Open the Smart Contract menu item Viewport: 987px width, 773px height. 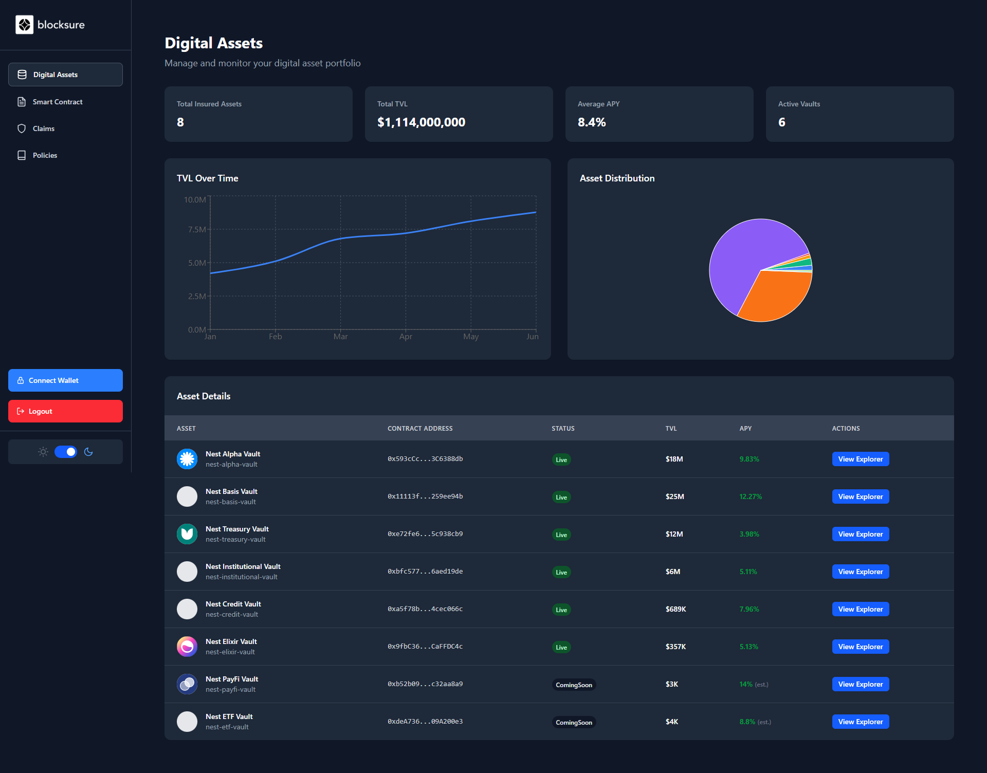pyautogui.click(x=58, y=102)
